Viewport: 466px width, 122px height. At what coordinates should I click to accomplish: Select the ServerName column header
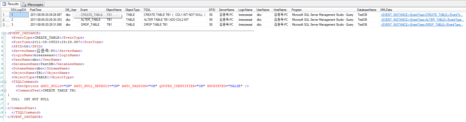(227, 10)
